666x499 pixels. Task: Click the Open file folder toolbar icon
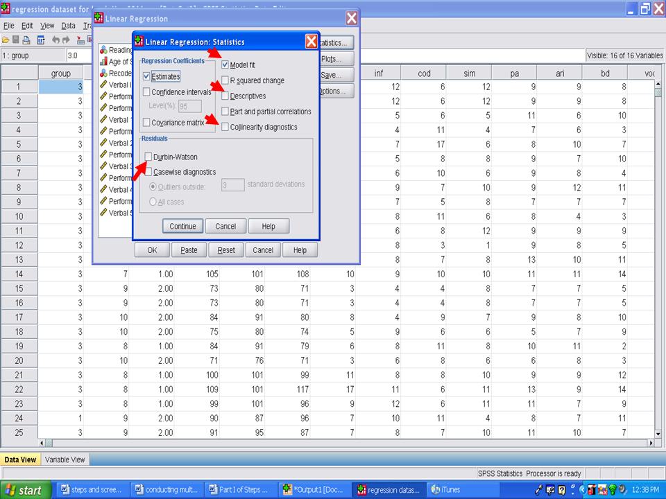pyautogui.click(x=6, y=40)
